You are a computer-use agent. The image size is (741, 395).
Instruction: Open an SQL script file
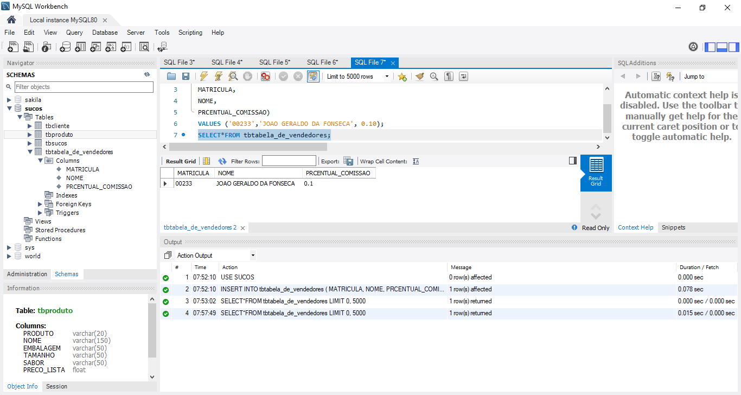click(28, 47)
